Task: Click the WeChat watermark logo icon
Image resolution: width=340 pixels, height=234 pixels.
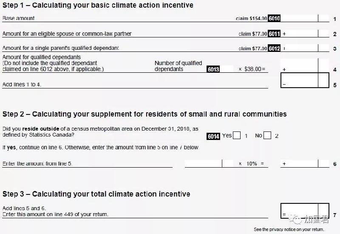Action: pos(295,220)
